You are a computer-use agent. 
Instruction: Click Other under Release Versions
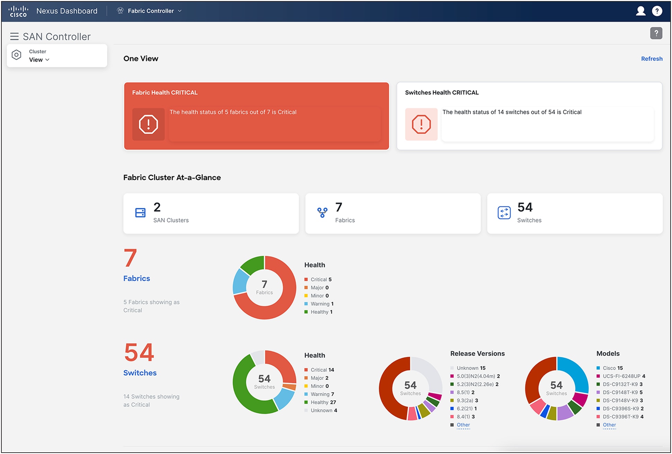pyautogui.click(x=463, y=425)
